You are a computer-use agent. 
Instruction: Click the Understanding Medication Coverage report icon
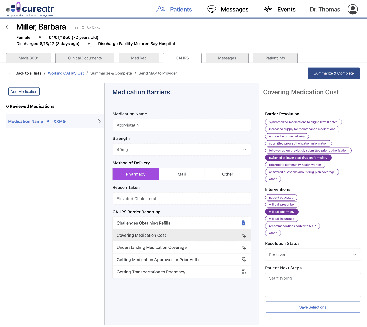pos(244,247)
